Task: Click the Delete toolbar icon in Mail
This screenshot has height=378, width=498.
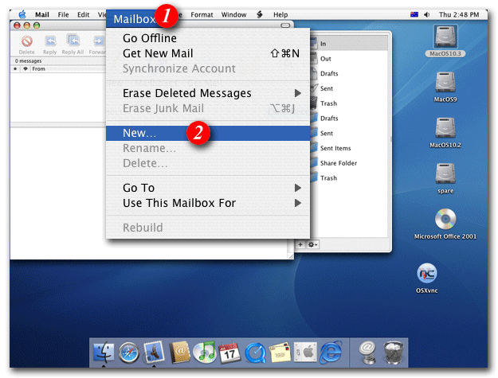Action: (26, 41)
